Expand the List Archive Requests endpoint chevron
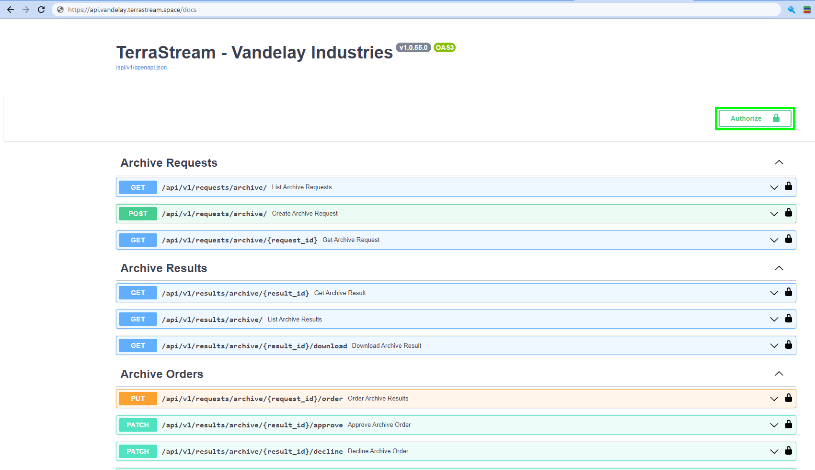 pyautogui.click(x=774, y=187)
